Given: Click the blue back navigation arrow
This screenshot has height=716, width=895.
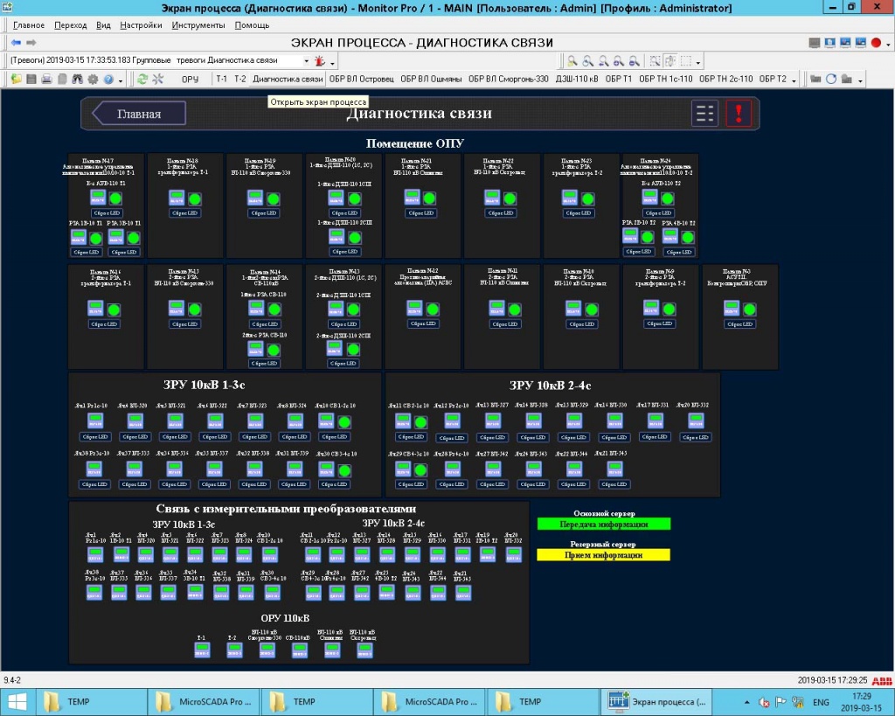Looking at the screenshot, I should pos(16,43).
